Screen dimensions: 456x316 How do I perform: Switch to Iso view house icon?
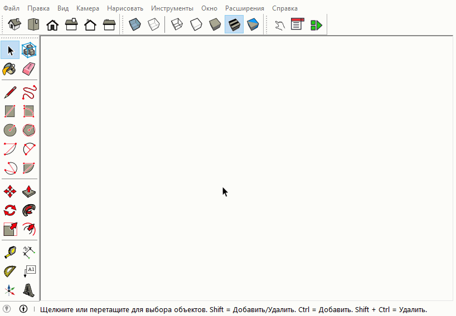tap(14, 24)
